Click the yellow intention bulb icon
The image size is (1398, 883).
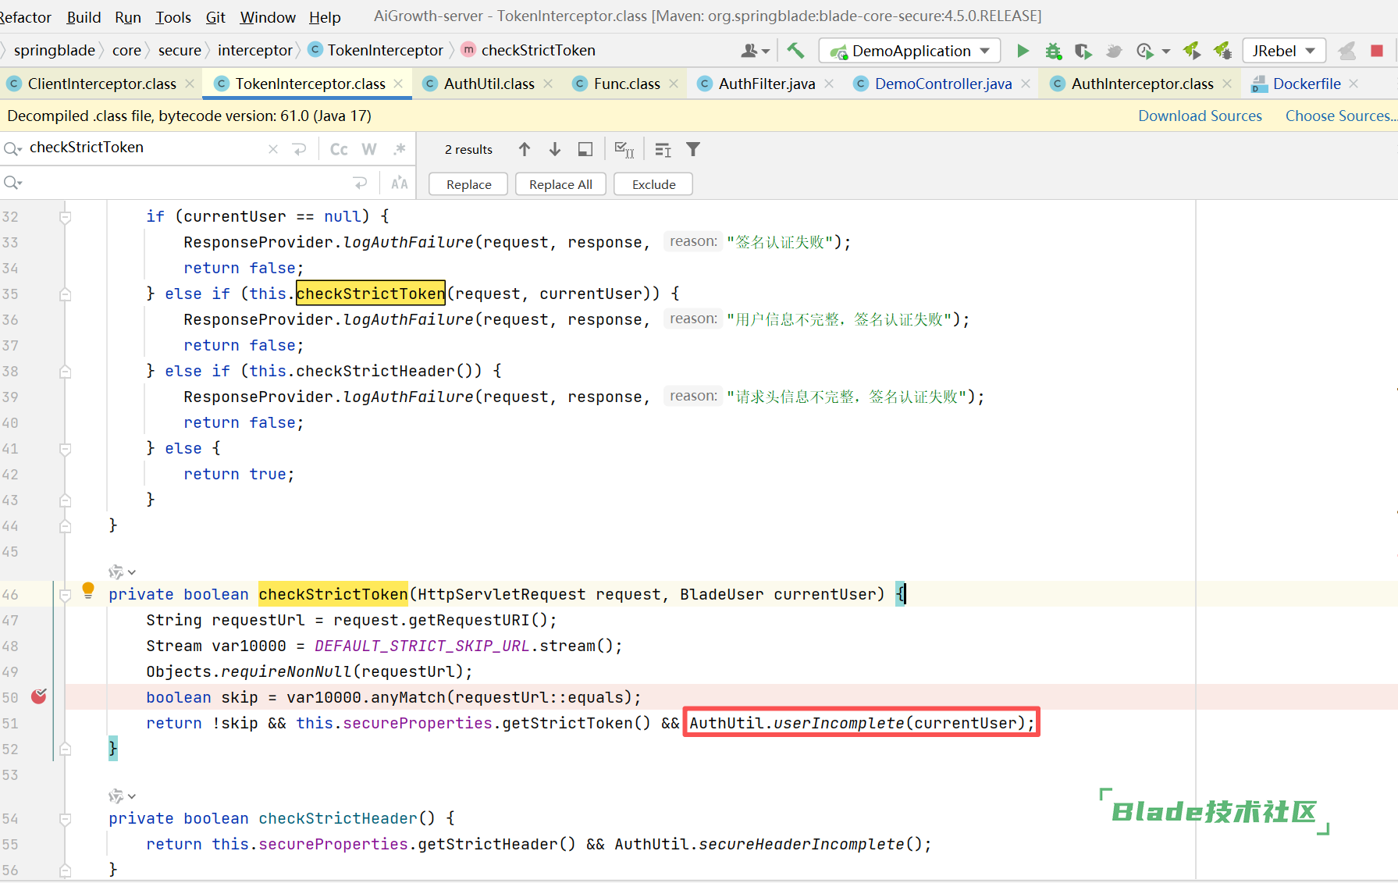[x=88, y=590]
